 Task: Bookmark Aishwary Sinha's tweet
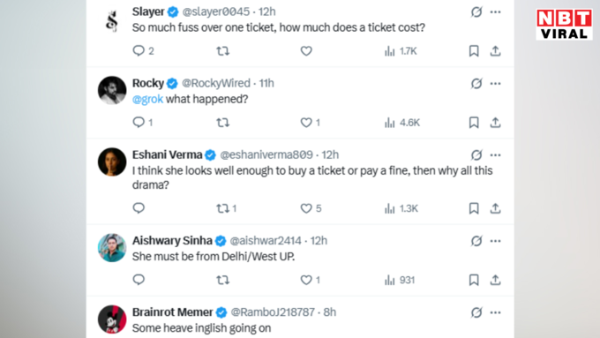click(474, 280)
